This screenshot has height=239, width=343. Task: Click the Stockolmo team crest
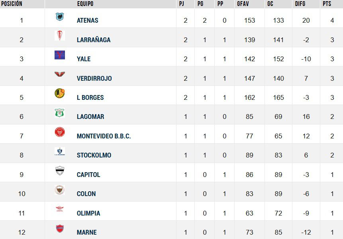tap(59, 152)
